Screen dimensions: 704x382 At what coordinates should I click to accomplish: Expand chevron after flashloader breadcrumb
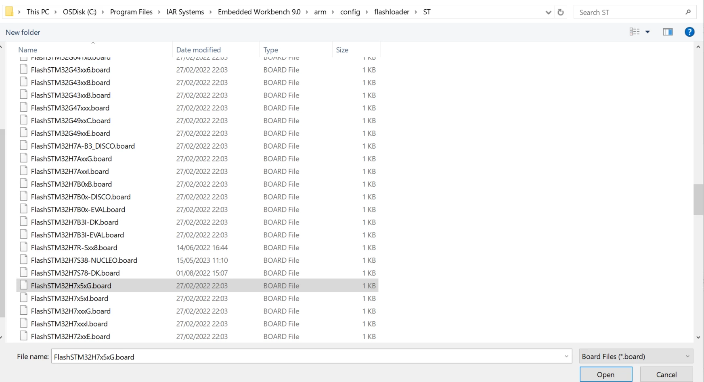[416, 12]
